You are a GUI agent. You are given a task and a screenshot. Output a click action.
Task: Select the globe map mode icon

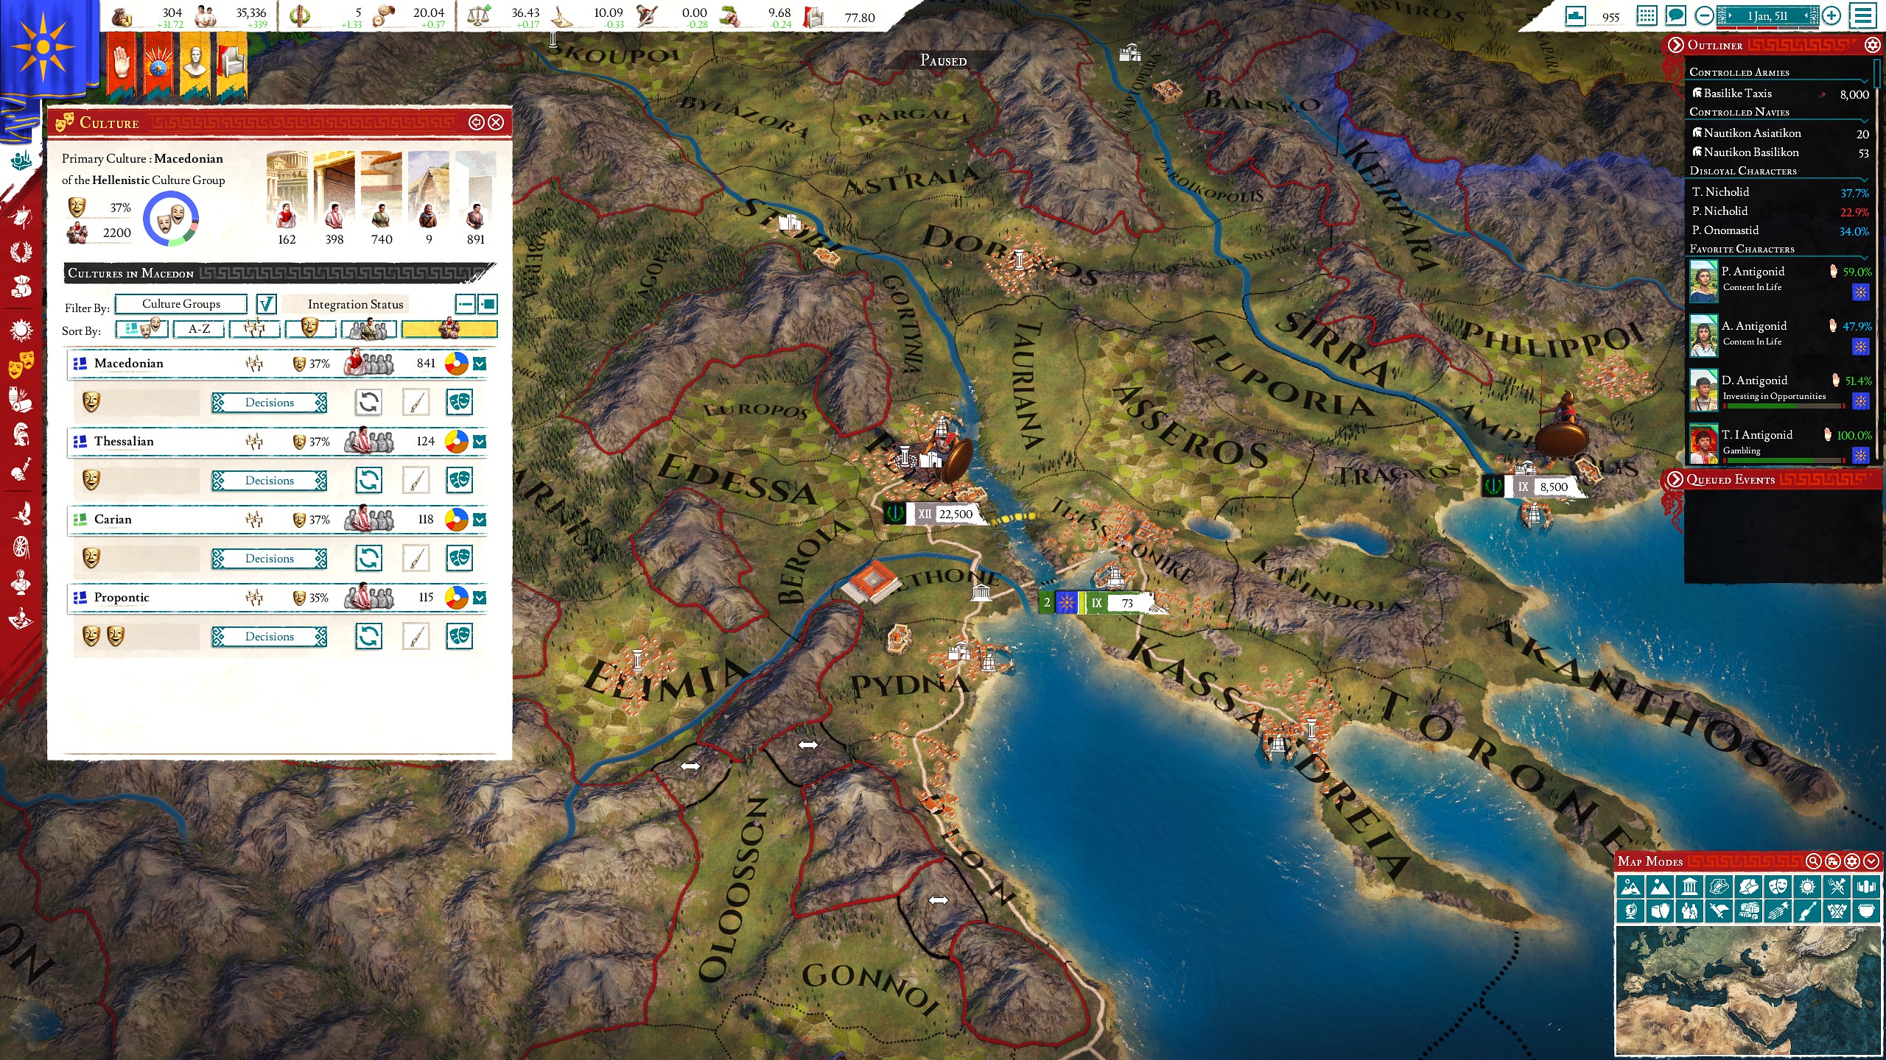[1630, 911]
